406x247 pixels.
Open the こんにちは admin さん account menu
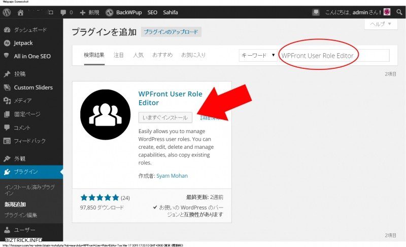point(357,12)
